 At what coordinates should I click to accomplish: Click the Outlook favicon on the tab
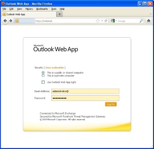pyautogui.click(x=4, y=14)
